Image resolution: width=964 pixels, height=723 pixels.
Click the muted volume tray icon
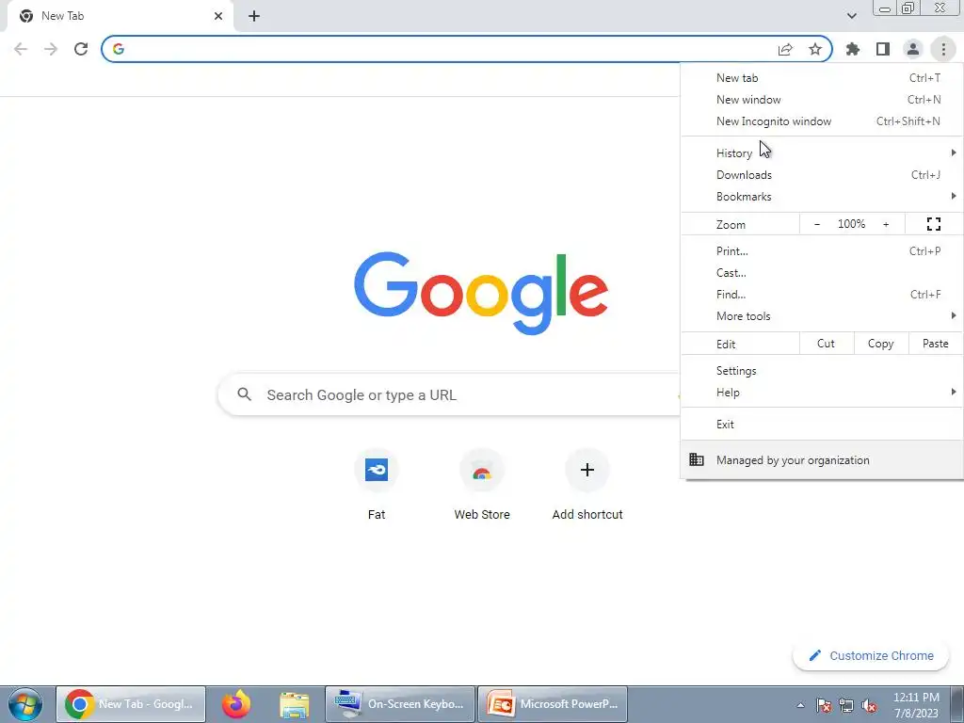[869, 705]
